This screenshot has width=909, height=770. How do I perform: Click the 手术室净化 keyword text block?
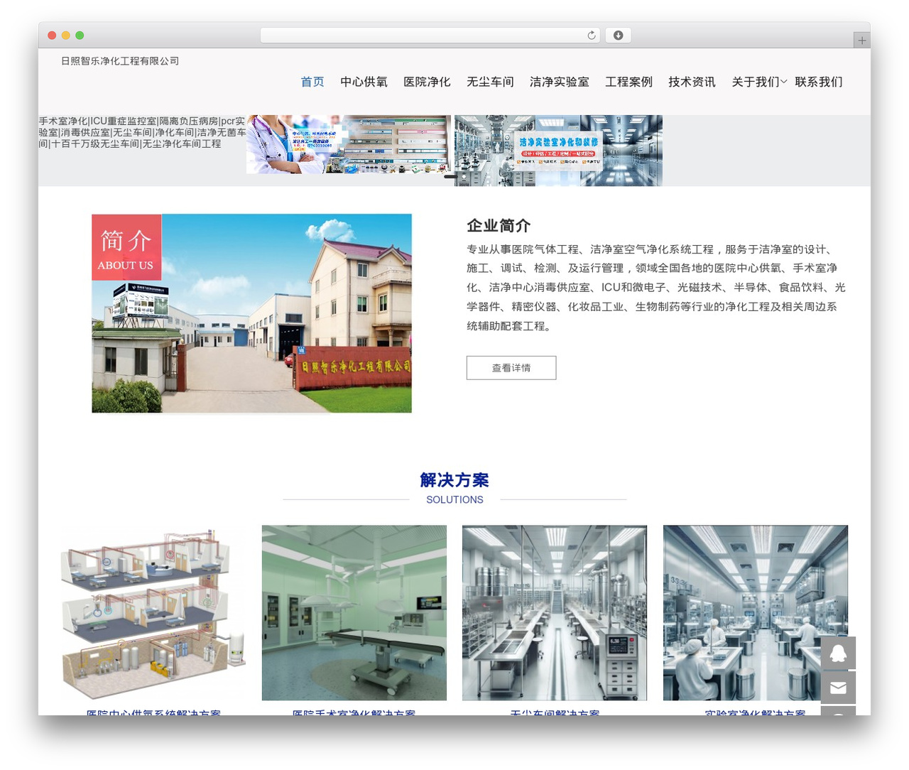pos(142,133)
